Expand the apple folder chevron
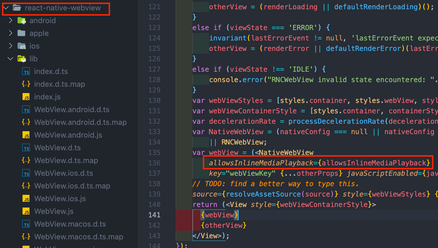 (11, 33)
